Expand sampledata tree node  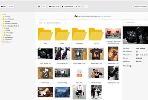2,40
